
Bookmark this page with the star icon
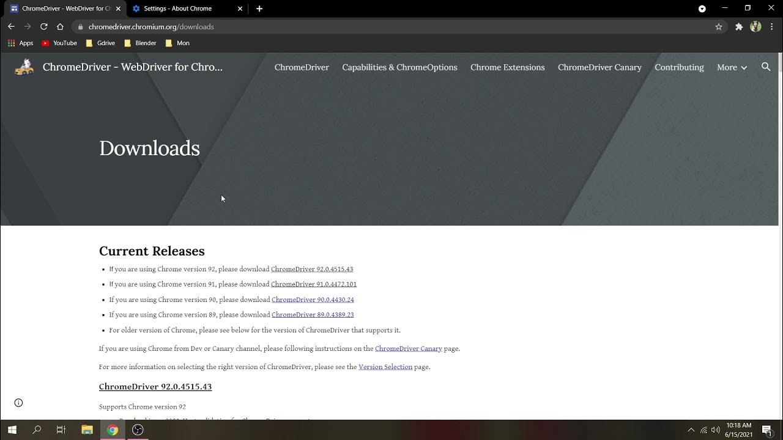719,27
